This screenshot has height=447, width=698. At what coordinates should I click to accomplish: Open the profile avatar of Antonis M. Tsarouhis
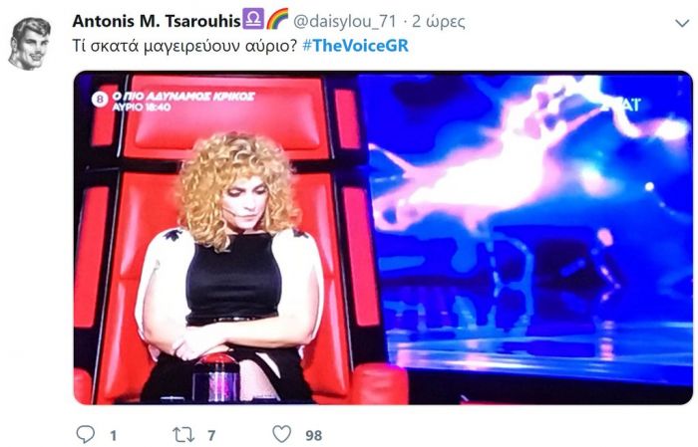tap(29, 44)
